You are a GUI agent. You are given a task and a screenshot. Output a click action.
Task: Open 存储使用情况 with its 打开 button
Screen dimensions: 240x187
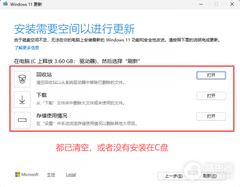click(x=211, y=116)
